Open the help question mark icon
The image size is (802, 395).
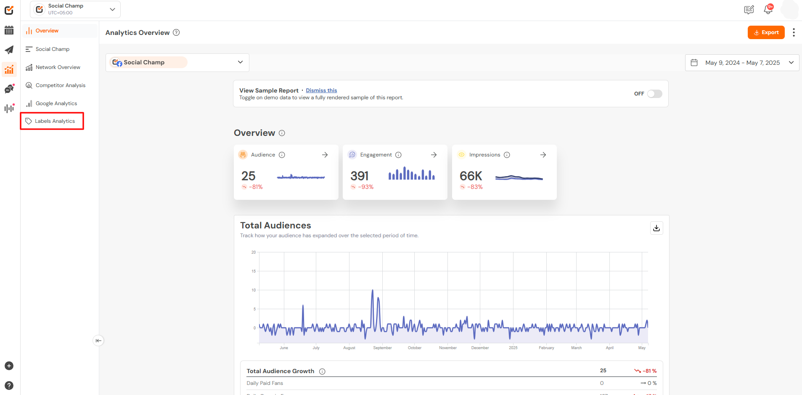point(9,385)
